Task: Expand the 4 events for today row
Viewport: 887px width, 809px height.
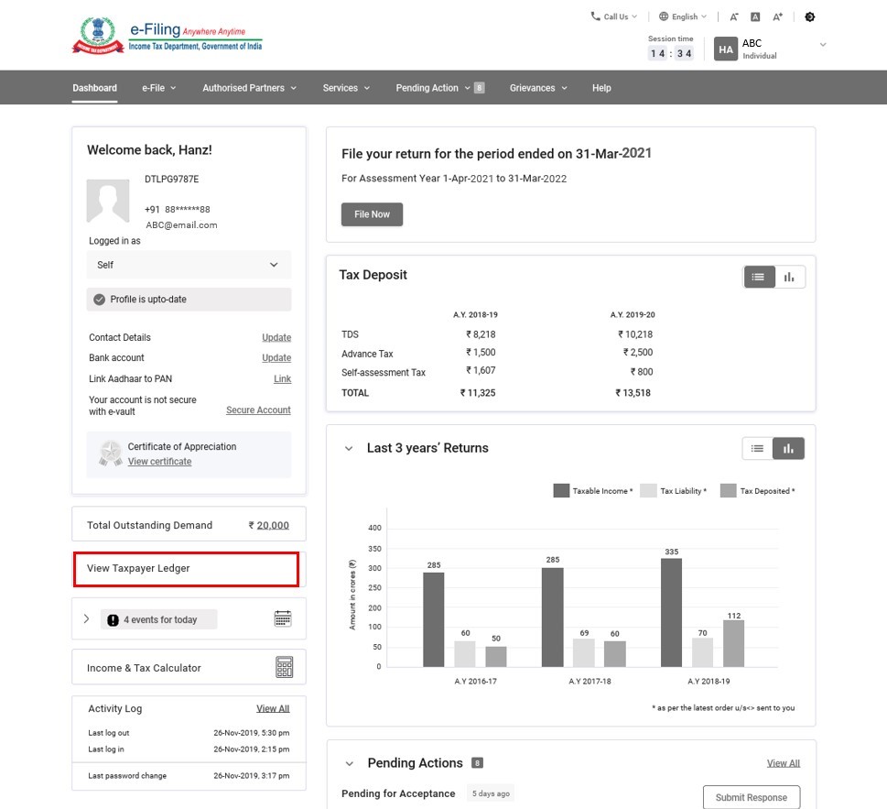Action: pos(87,619)
